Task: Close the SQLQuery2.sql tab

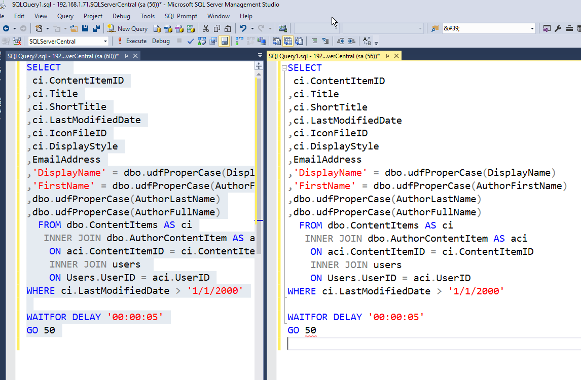Action: pyautogui.click(x=135, y=56)
